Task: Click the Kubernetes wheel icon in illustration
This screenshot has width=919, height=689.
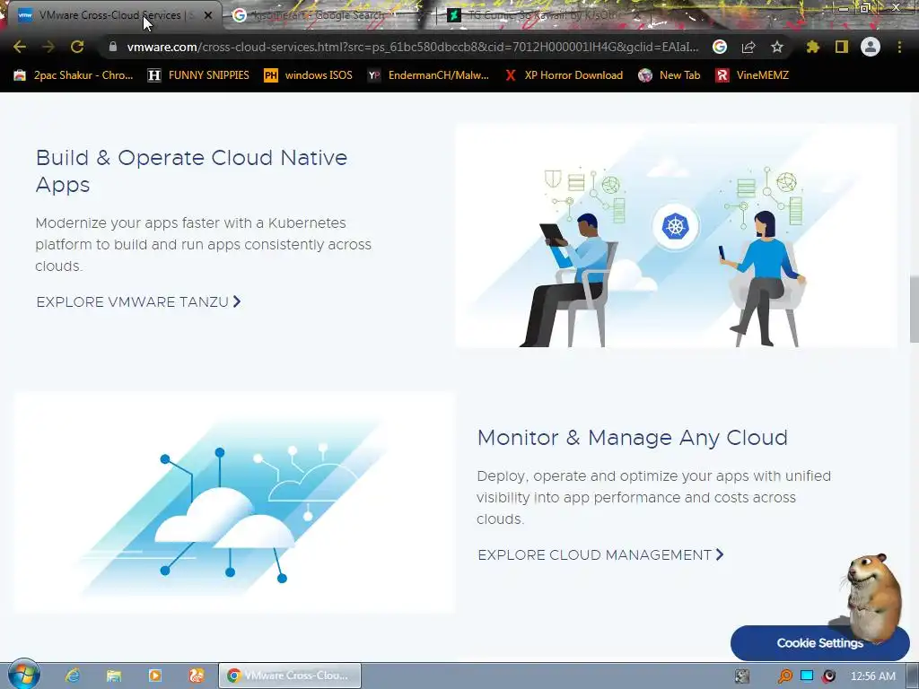Action: (x=675, y=226)
